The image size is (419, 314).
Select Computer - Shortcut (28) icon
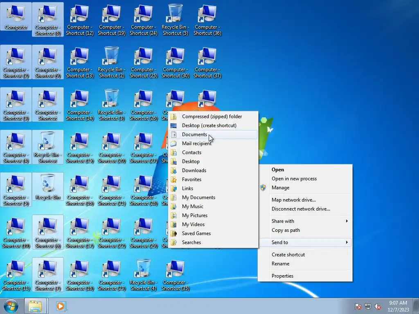144,190
